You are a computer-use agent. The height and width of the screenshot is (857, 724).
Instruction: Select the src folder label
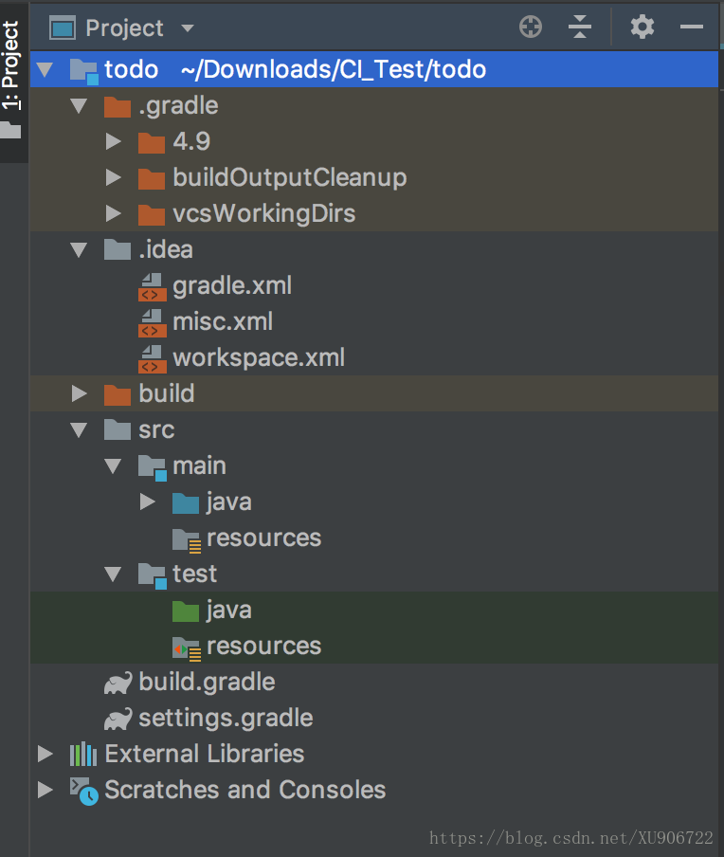pyautogui.click(x=156, y=430)
